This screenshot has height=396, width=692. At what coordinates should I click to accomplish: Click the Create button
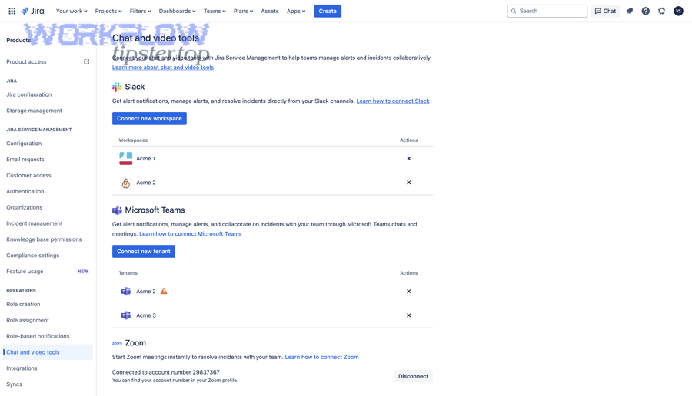[328, 11]
